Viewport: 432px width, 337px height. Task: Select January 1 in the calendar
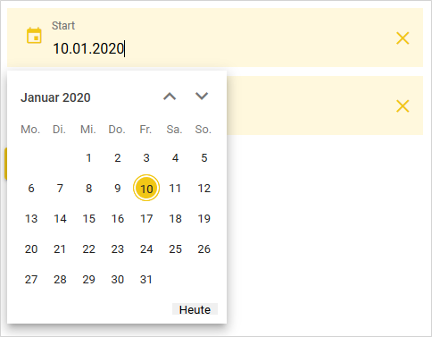pos(88,157)
